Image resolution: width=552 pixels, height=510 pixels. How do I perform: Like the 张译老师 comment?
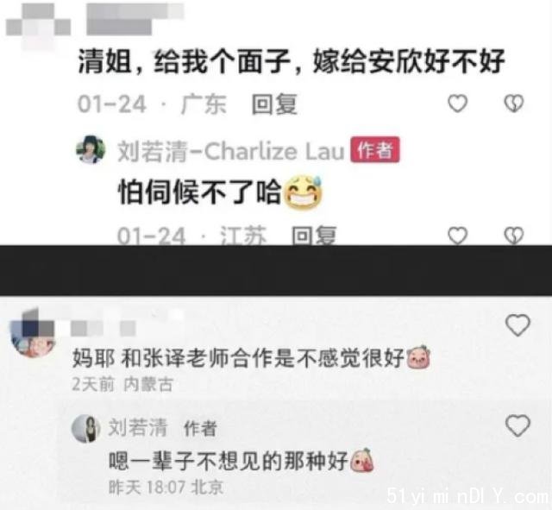coord(517,325)
